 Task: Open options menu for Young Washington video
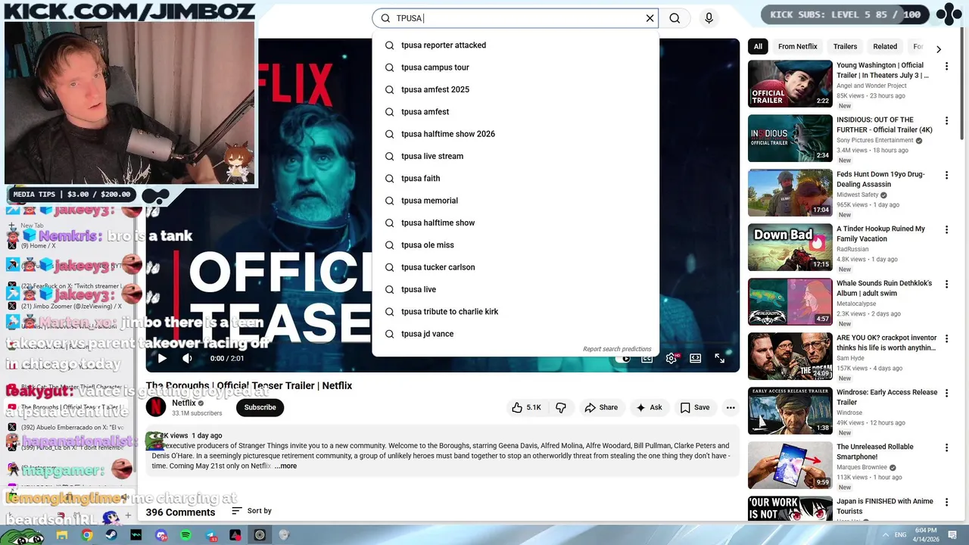point(946,67)
